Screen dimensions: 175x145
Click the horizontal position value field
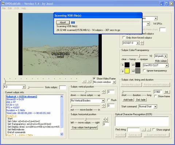pos(106,124)
